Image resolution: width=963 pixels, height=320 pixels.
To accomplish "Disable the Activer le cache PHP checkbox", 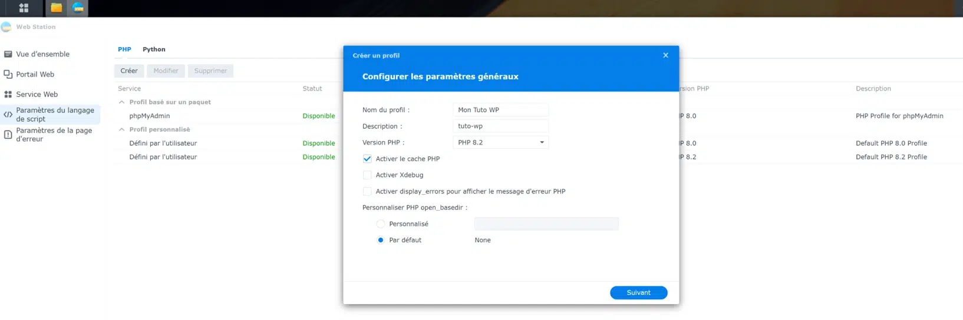I will tap(367, 159).
